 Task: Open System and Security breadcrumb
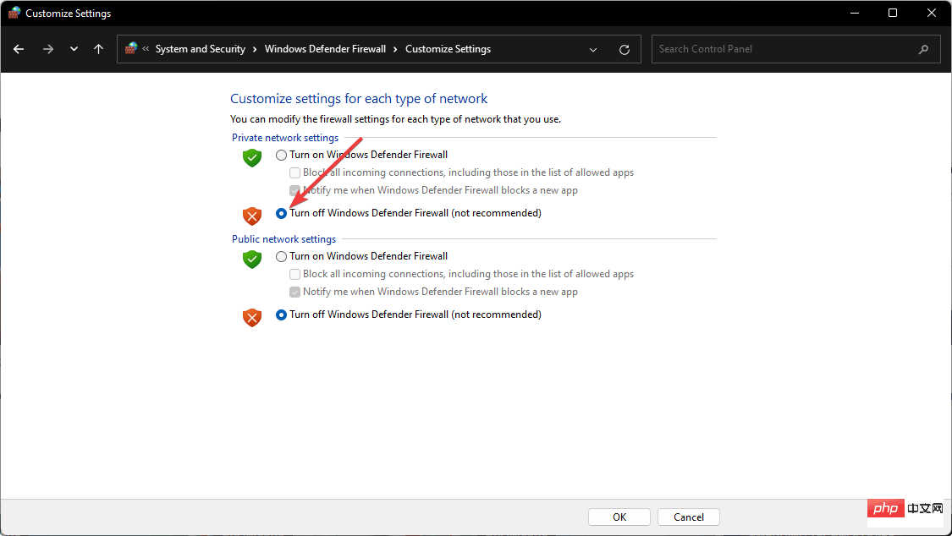(200, 49)
